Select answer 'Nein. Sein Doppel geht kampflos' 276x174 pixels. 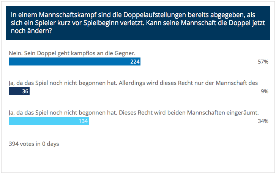tap(72, 53)
